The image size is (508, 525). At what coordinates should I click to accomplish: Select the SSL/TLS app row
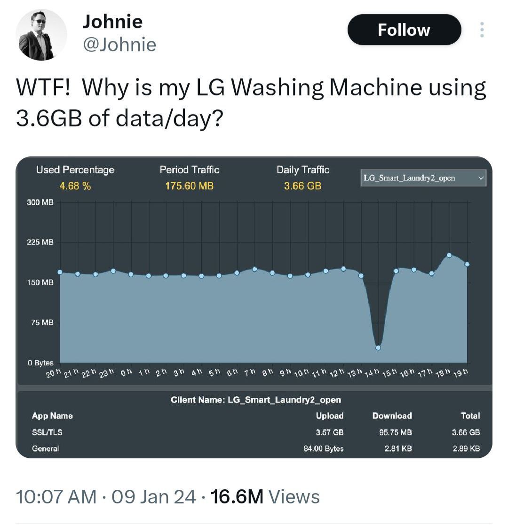47,432
